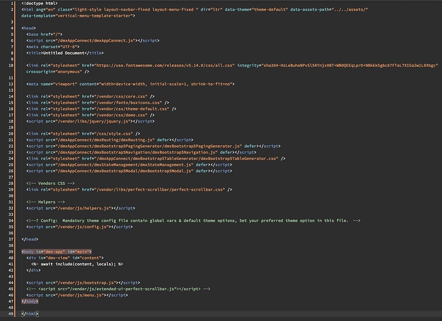442x321 pixels.
Task: Click the "/vendor/css/demo.css" href
Action: coord(122,115)
